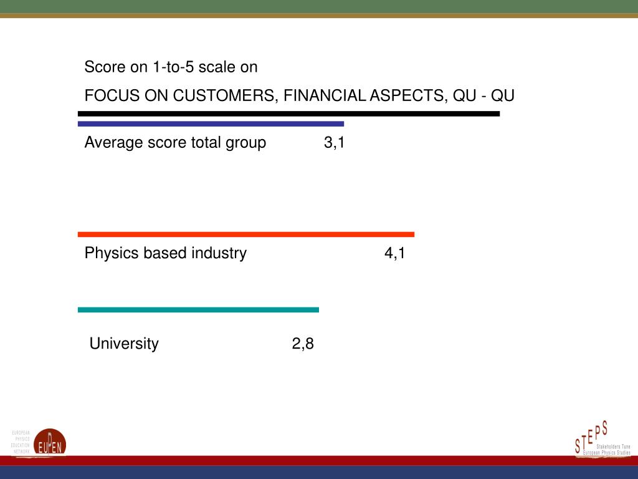Click the 'Stakeholders Tune European Physics Studies' caption
The image size is (638, 479).
tap(607, 450)
